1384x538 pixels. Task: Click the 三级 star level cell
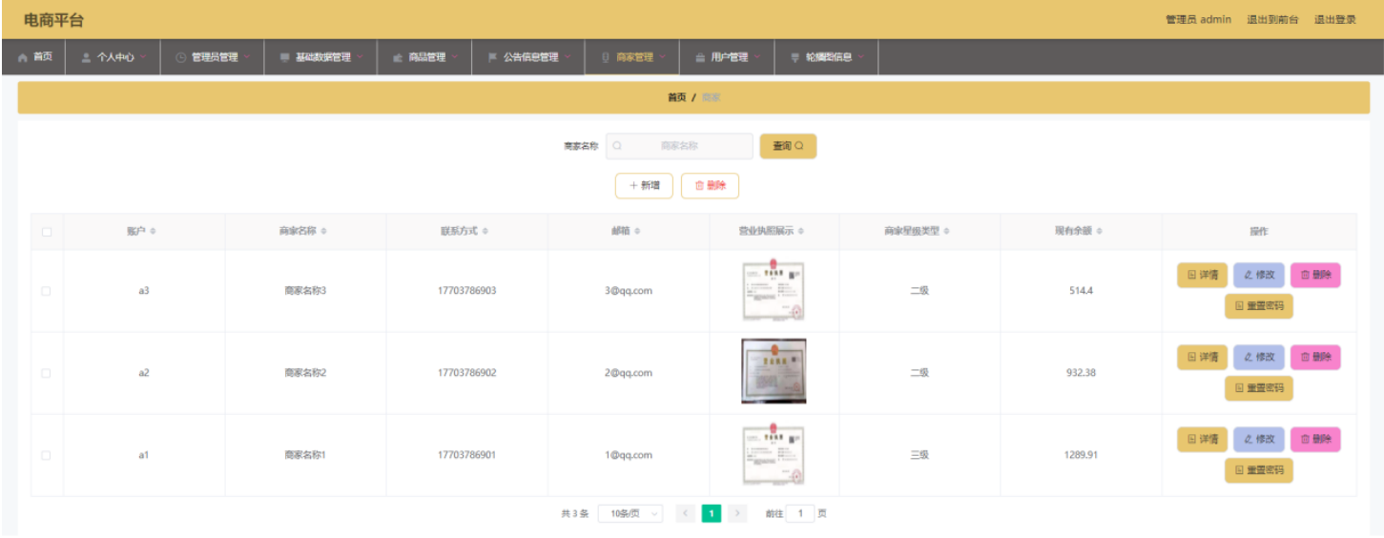click(x=919, y=455)
